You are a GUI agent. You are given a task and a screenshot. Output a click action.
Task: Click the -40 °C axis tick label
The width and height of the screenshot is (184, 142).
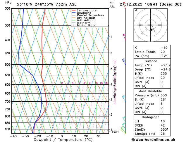13,136
